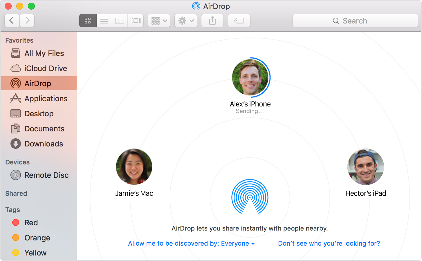
Task: Click the Search field
Action: click(355, 21)
